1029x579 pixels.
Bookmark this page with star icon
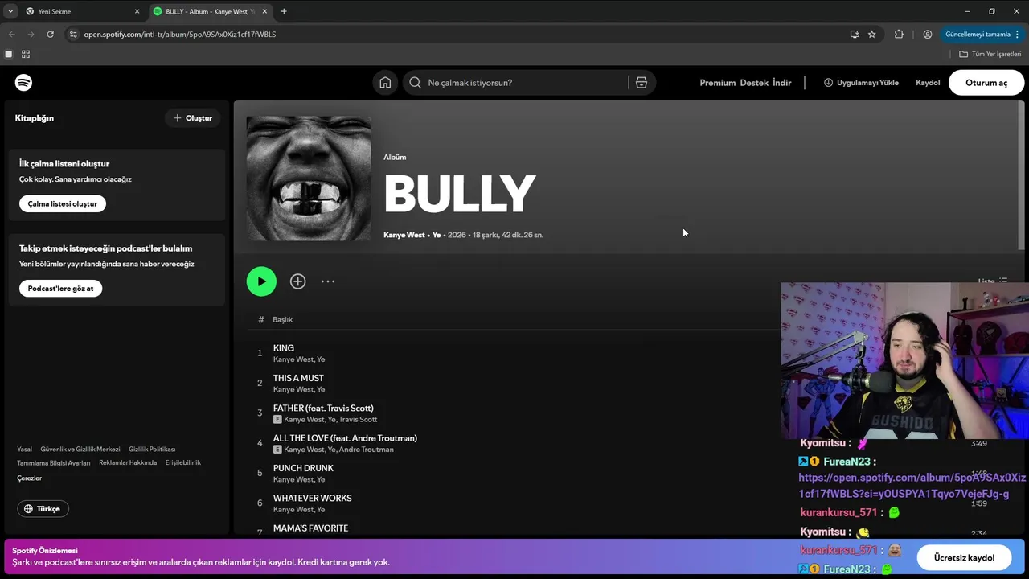[871, 35]
